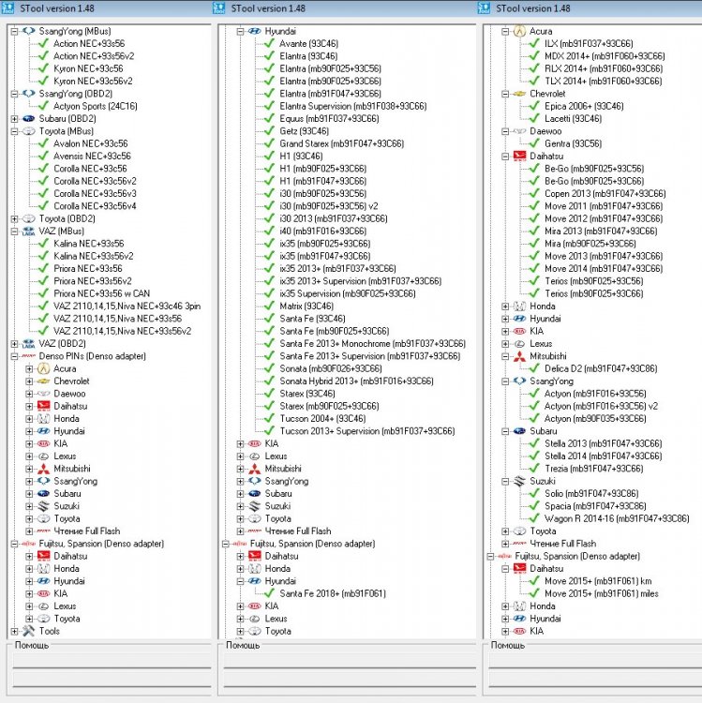702x703 pixels.
Task: Select Priora NEC+93s56 w CAN
Action: [x=102, y=293]
